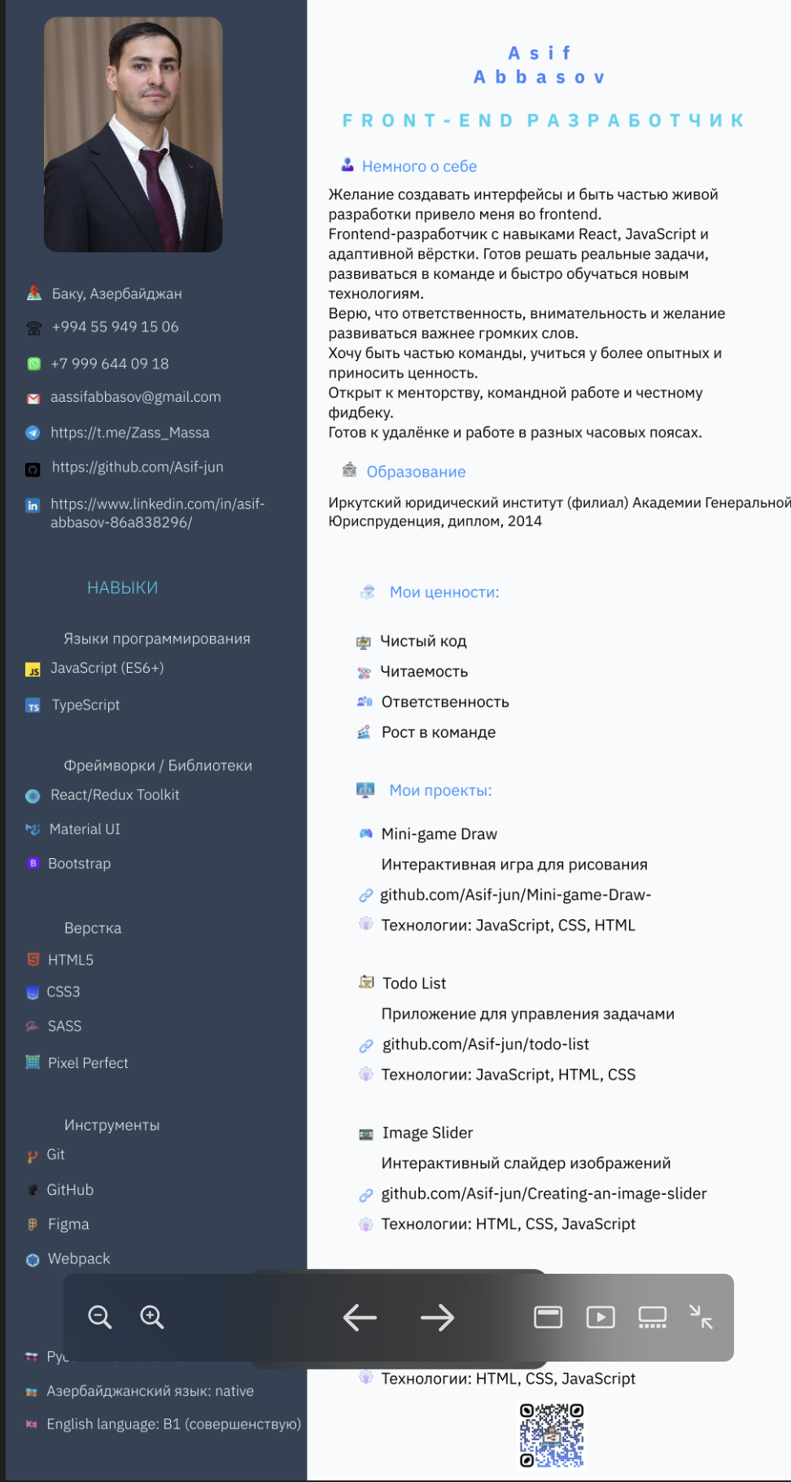791x1482 pixels.
Task: Click the Читаемость value item
Action: (x=424, y=672)
